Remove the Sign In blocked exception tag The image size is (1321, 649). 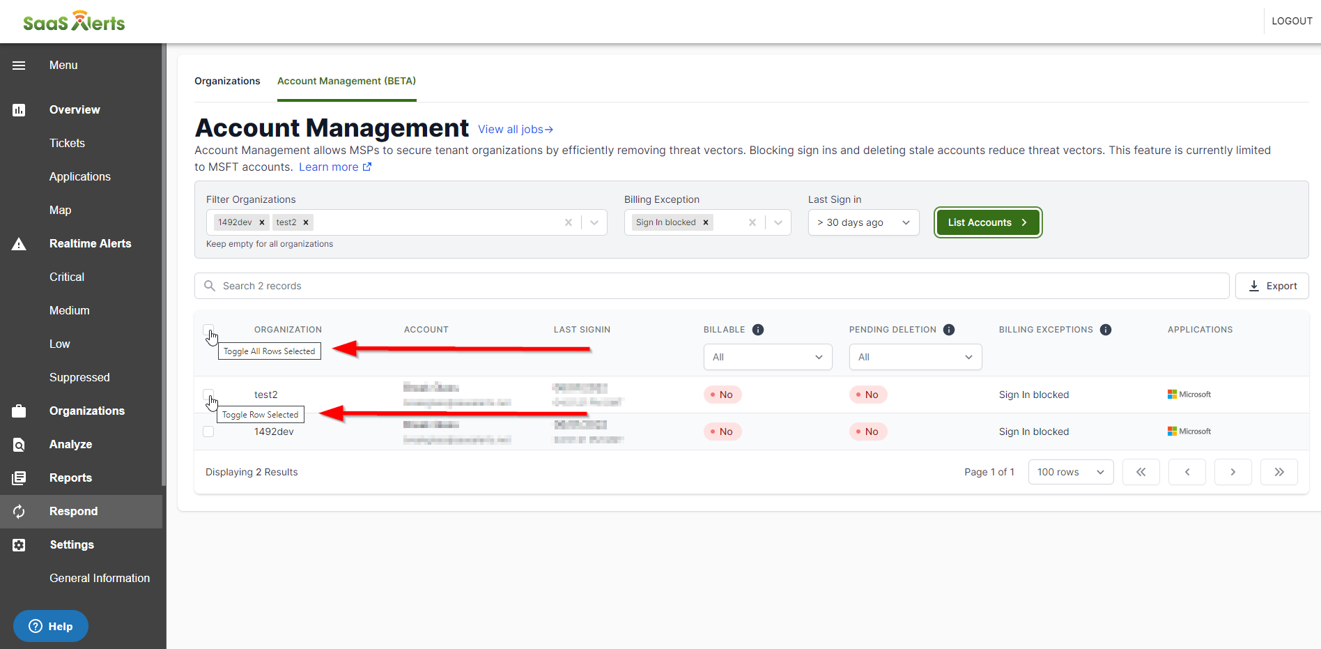pos(706,222)
